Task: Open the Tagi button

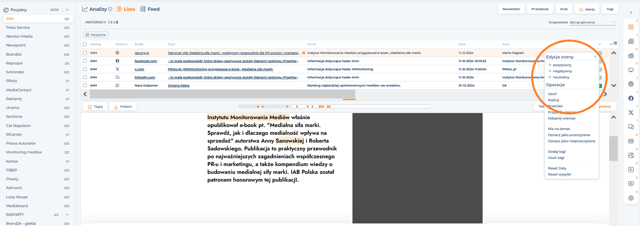Action: coord(610,9)
